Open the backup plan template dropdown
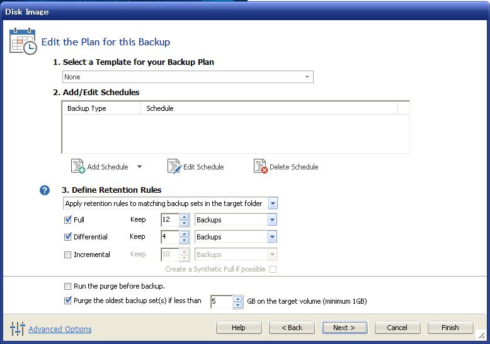490x344 pixels. click(x=307, y=77)
